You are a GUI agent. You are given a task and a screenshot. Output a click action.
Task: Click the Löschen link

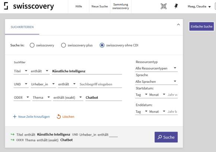coord(68,117)
